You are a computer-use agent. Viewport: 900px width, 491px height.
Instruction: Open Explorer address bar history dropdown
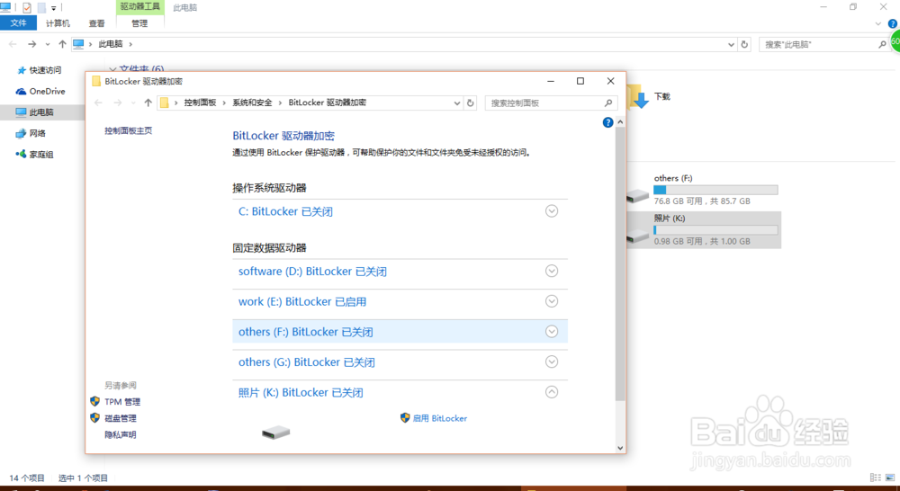(731, 44)
